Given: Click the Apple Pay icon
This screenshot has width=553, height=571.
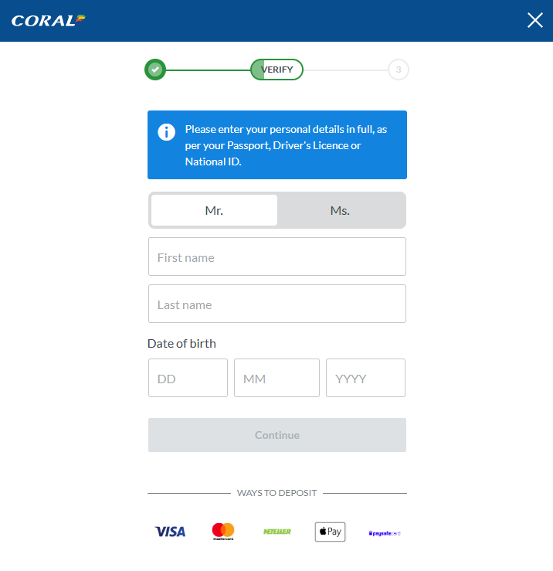Looking at the screenshot, I should (x=330, y=532).
